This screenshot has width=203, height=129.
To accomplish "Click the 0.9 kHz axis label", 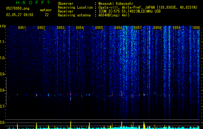I will click(3, 74).
